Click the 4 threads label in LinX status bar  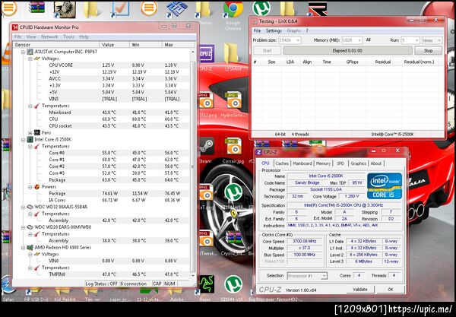(300, 135)
